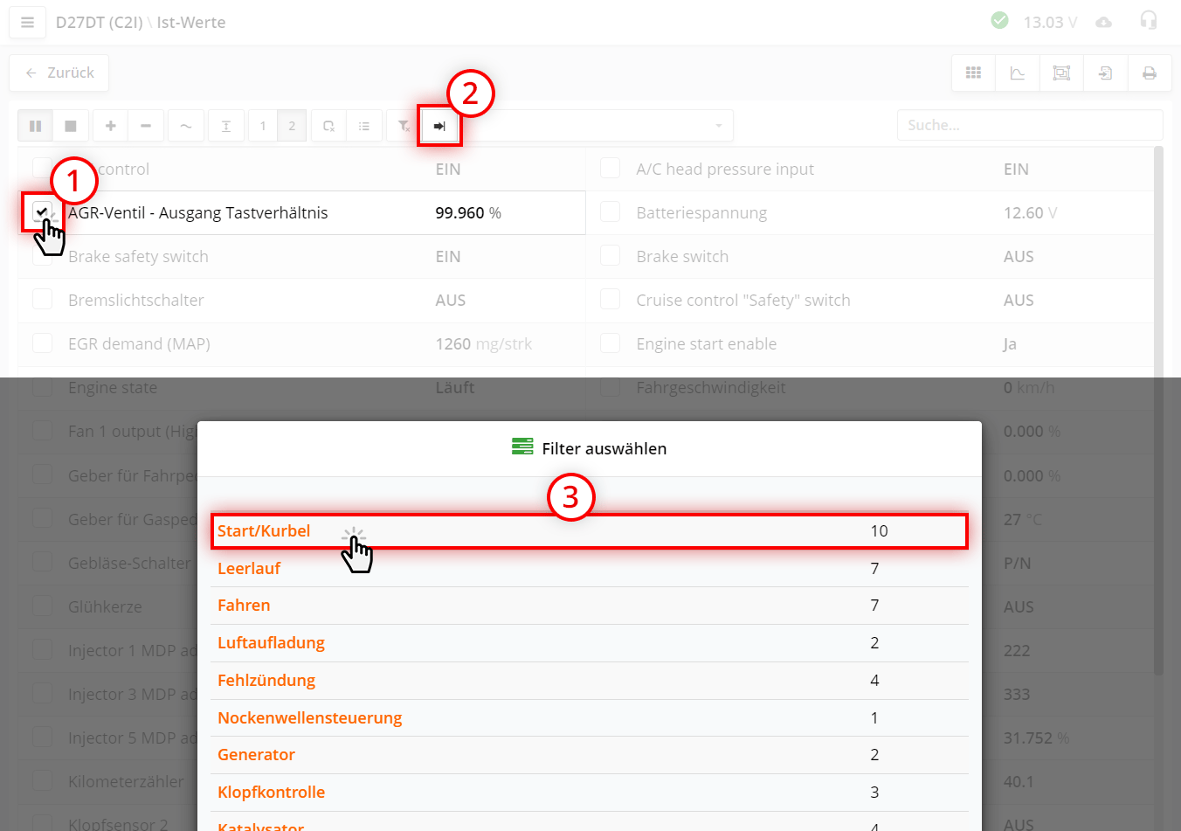
Task: Click the clear filter funnel icon
Action: 404,126
